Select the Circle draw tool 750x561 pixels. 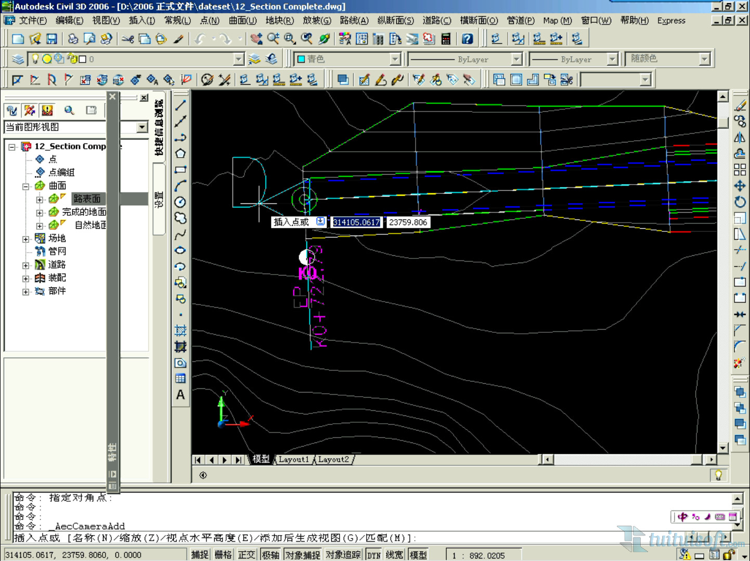180,202
